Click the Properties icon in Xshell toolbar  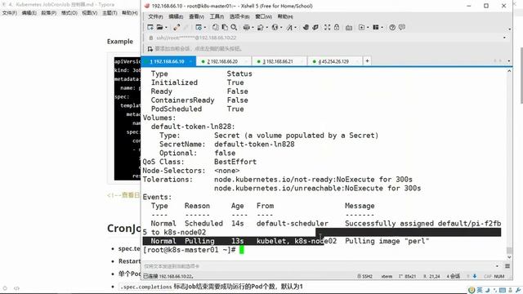[x=199, y=27]
